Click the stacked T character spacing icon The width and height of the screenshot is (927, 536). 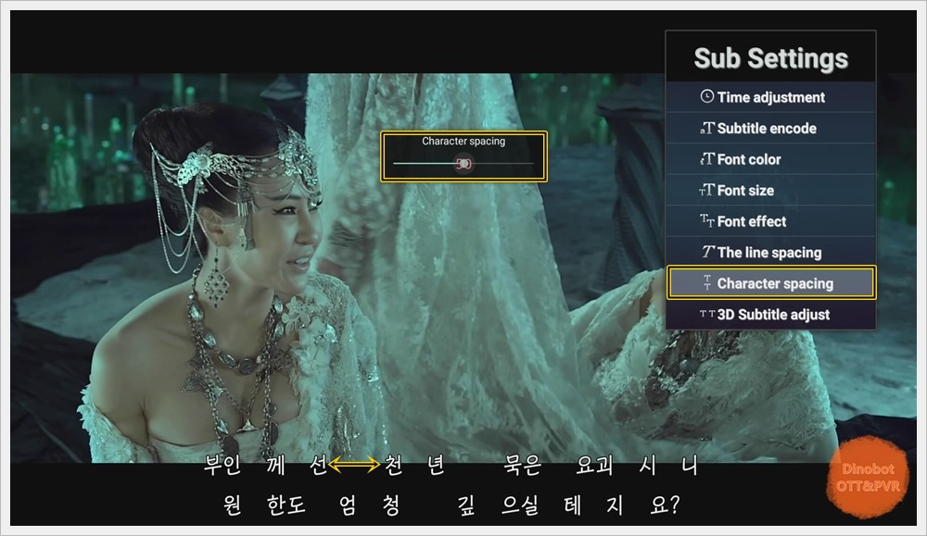coord(707,282)
